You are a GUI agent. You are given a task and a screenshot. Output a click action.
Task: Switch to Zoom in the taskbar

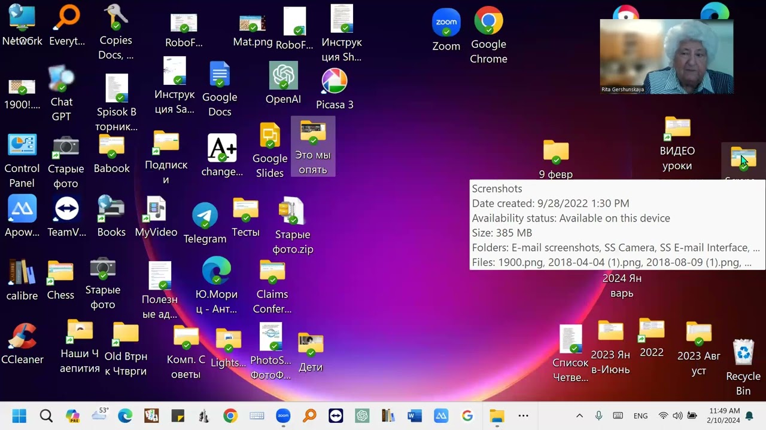coord(283,416)
